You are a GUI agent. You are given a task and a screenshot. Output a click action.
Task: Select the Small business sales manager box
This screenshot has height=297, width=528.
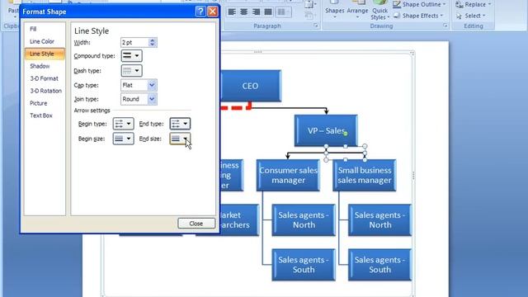[365, 175]
